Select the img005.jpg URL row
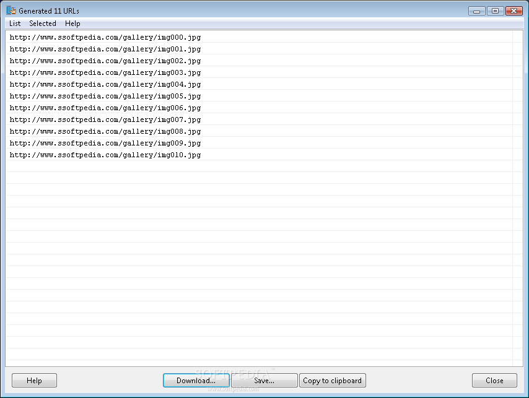 click(x=259, y=96)
